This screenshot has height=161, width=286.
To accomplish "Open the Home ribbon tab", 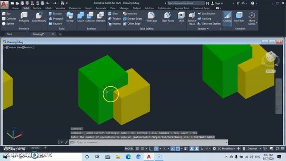I will (15, 8).
